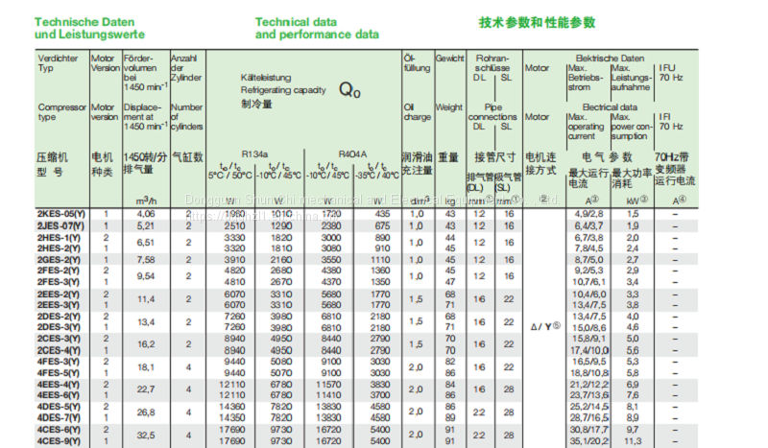This screenshot has height=448, width=768.
Task: Select the 2KES-05(Y) compressor row label
Action: click(60, 212)
